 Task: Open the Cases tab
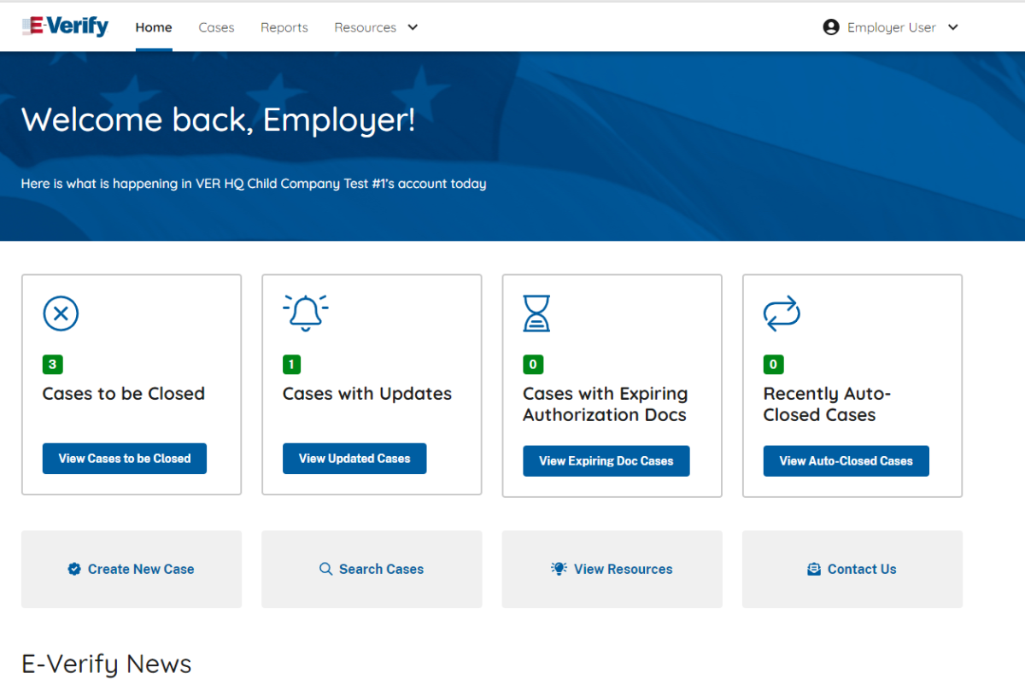[216, 27]
